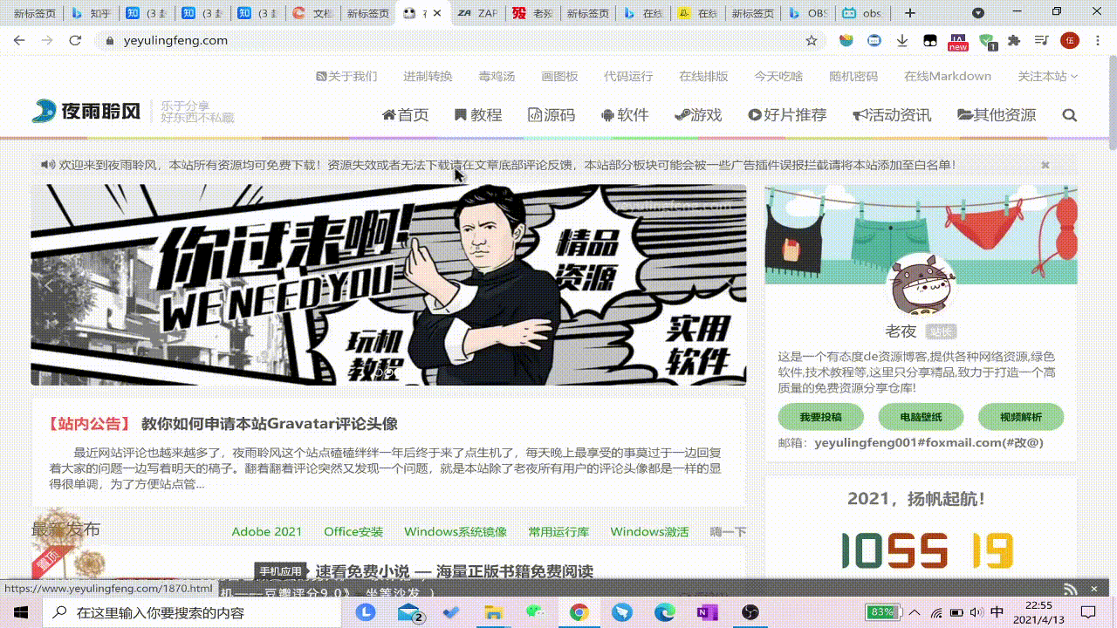Open Chrome's downloads icon

coord(901,40)
